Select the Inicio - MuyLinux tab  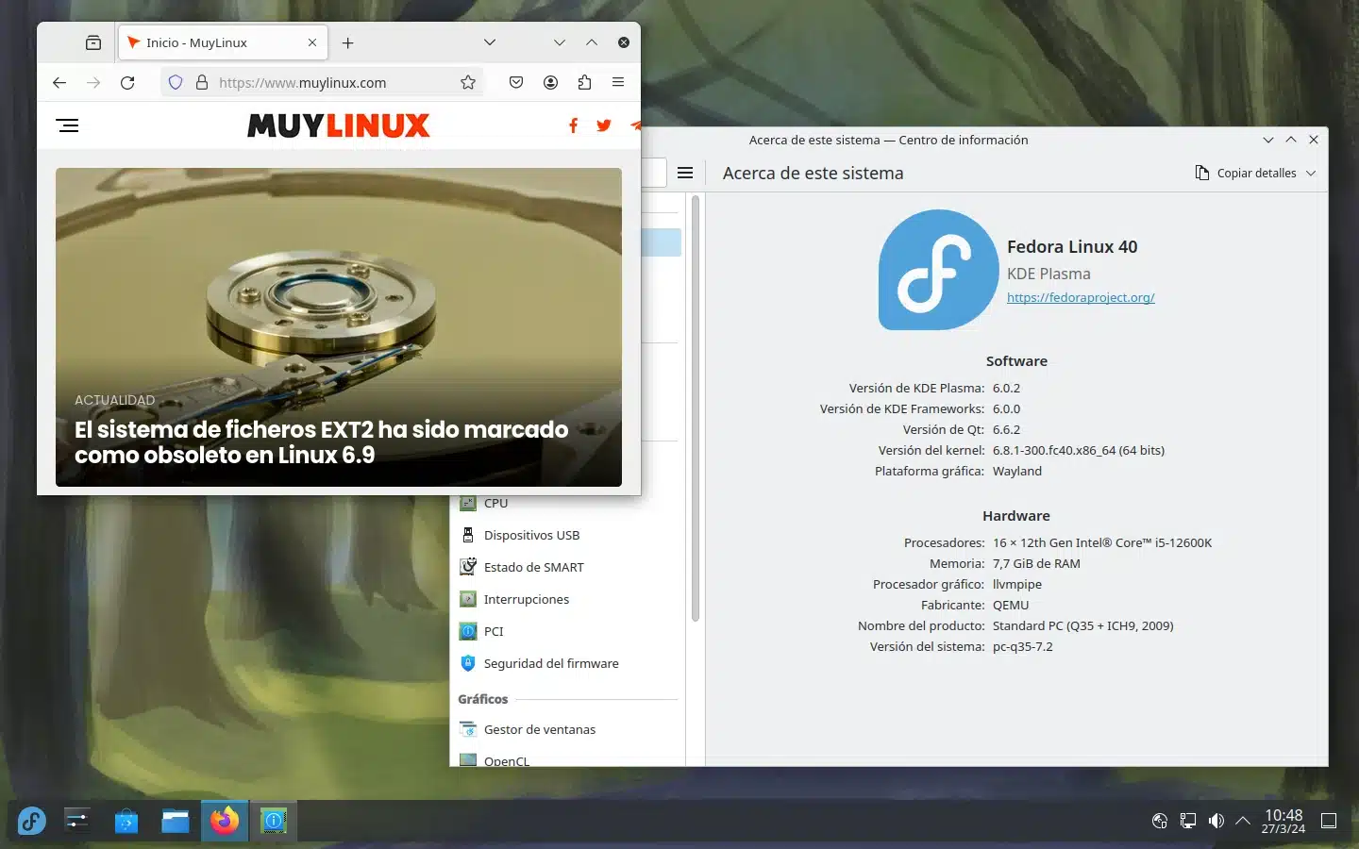tap(223, 42)
